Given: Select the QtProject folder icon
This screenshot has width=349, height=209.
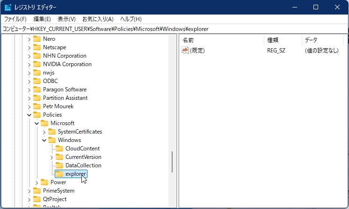Looking at the screenshot, I should pyautogui.click(x=37, y=199).
